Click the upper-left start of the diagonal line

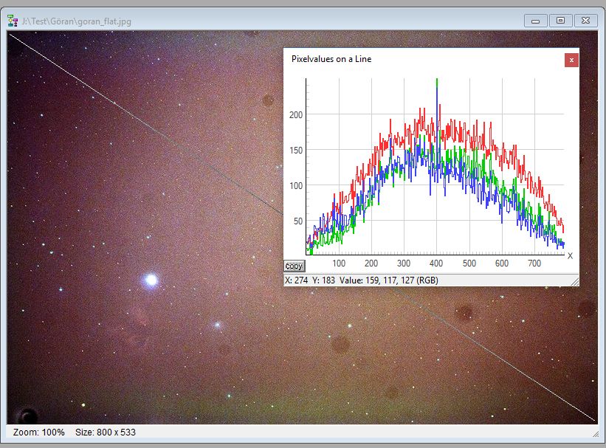click(10, 34)
